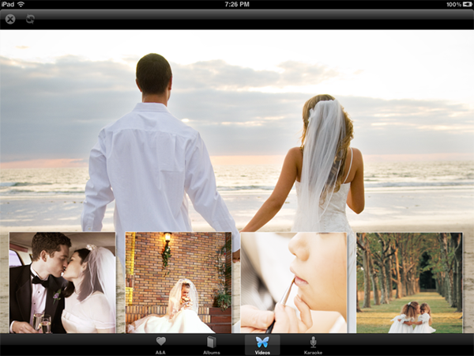Tap the iPad label in status bar
This screenshot has width=474, height=356.
pyautogui.click(x=8, y=4)
